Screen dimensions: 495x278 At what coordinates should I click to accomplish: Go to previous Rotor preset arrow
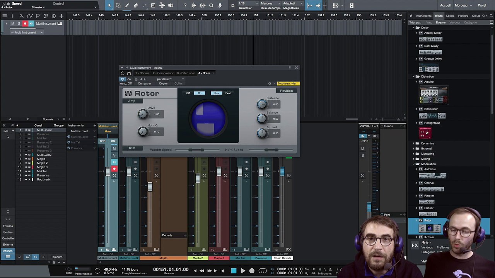[x=141, y=79]
